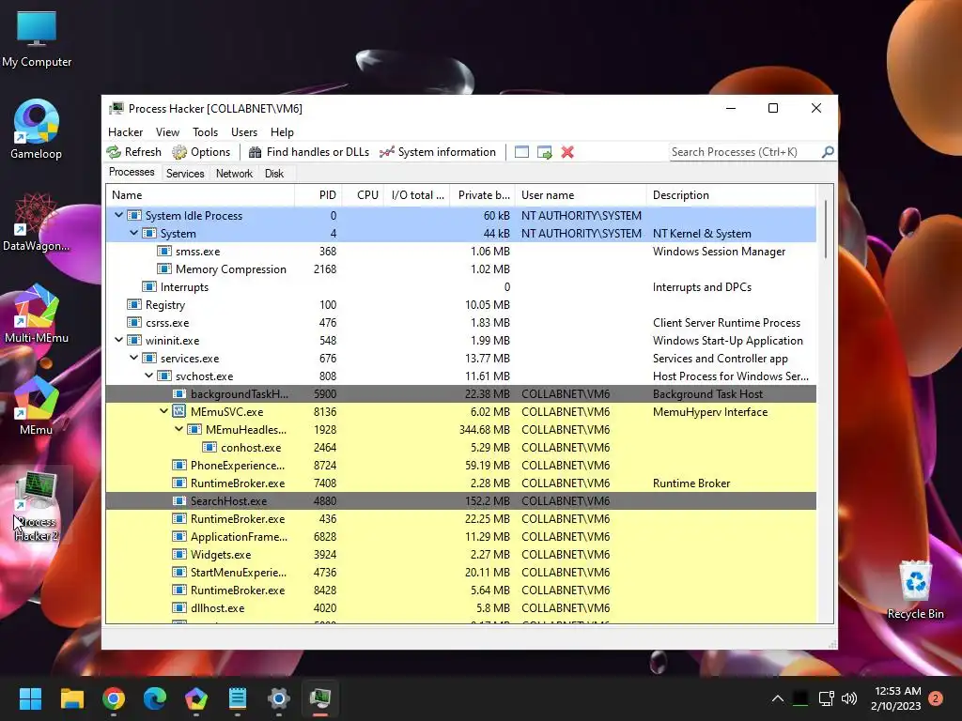Image resolution: width=962 pixels, height=721 pixels.
Task: Open Google Chrome from the taskbar
Action: [114, 698]
